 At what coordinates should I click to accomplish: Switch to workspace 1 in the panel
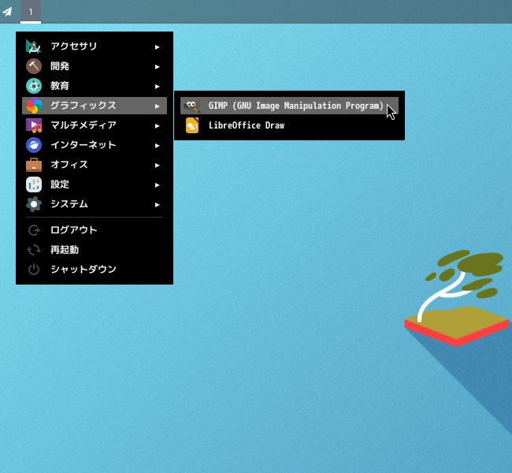[x=31, y=12]
